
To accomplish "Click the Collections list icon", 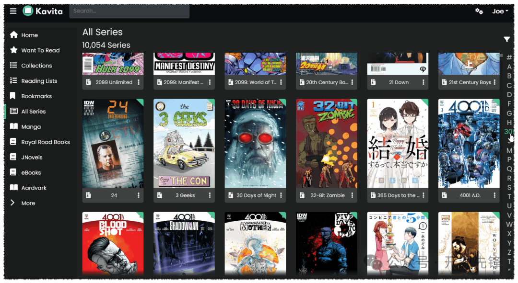I will coord(13,65).
